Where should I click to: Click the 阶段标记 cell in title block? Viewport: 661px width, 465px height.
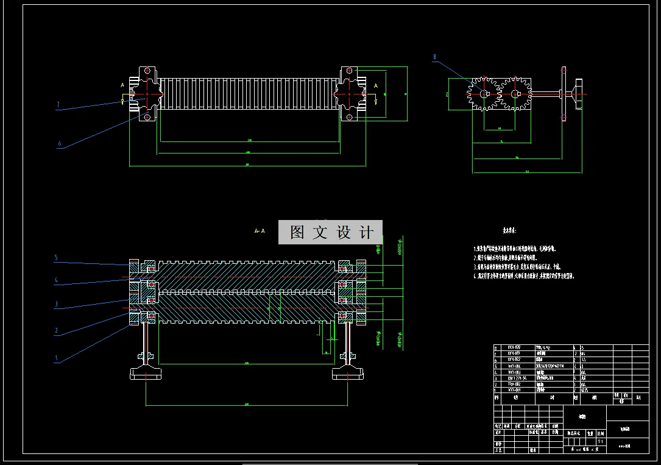click(x=574, y=433)
